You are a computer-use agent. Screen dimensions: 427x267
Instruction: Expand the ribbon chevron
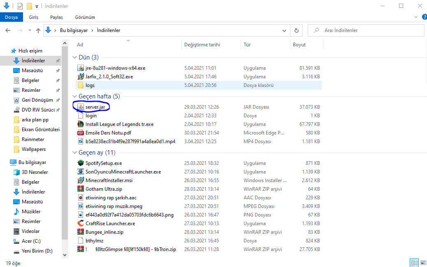click(x=416, y=17)
